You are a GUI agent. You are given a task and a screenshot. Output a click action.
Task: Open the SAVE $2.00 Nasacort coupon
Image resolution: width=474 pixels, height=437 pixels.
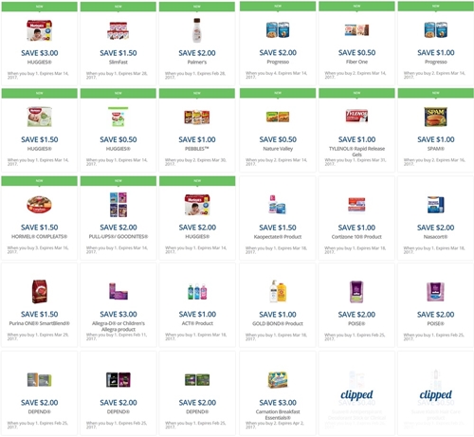(x=436, y=228)
